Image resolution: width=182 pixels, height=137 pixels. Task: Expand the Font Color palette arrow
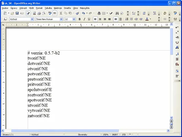[151, 19]
